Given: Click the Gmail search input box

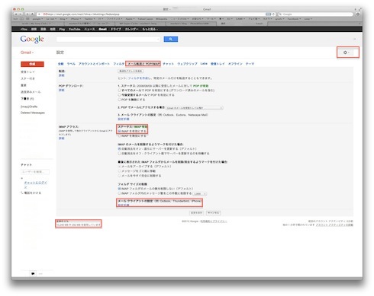Looking at the screenshot, I should click(108, 39).
